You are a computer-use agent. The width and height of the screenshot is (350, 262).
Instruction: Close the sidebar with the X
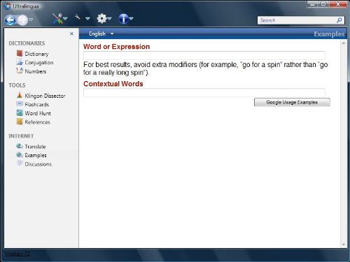[x=71, y=34]
